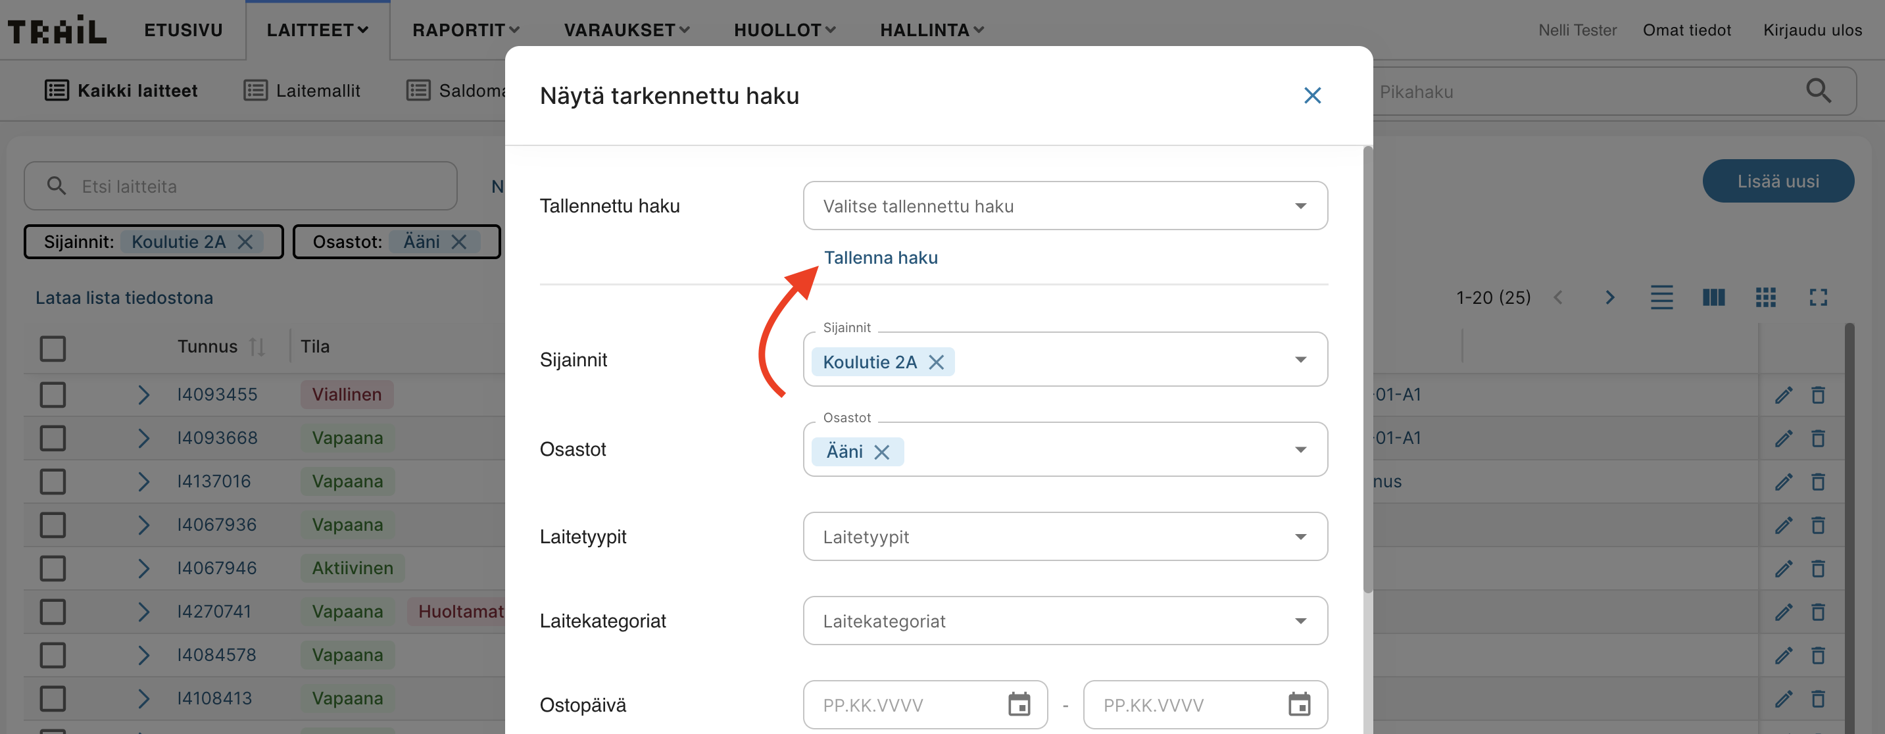Remove Koulutie 2A chip in Sijainnit field
1885x734 pixels.
click(936, 362)
